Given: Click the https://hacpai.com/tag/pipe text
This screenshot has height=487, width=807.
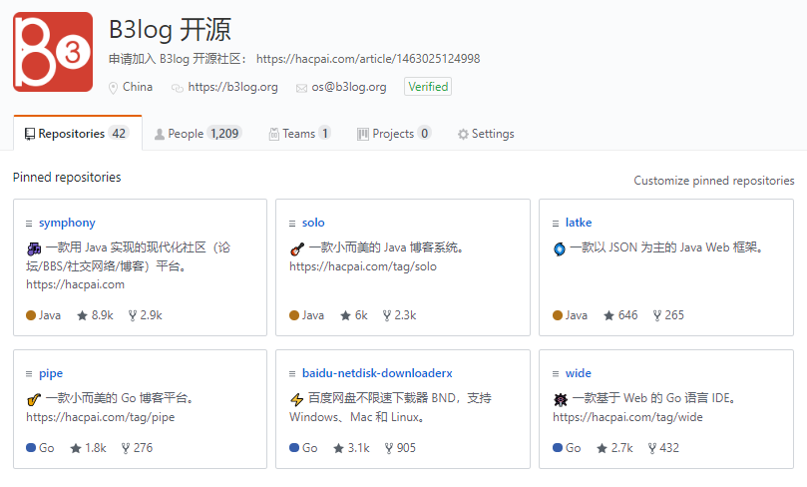Looking at the screenshot, I should [x=101, y=417].
